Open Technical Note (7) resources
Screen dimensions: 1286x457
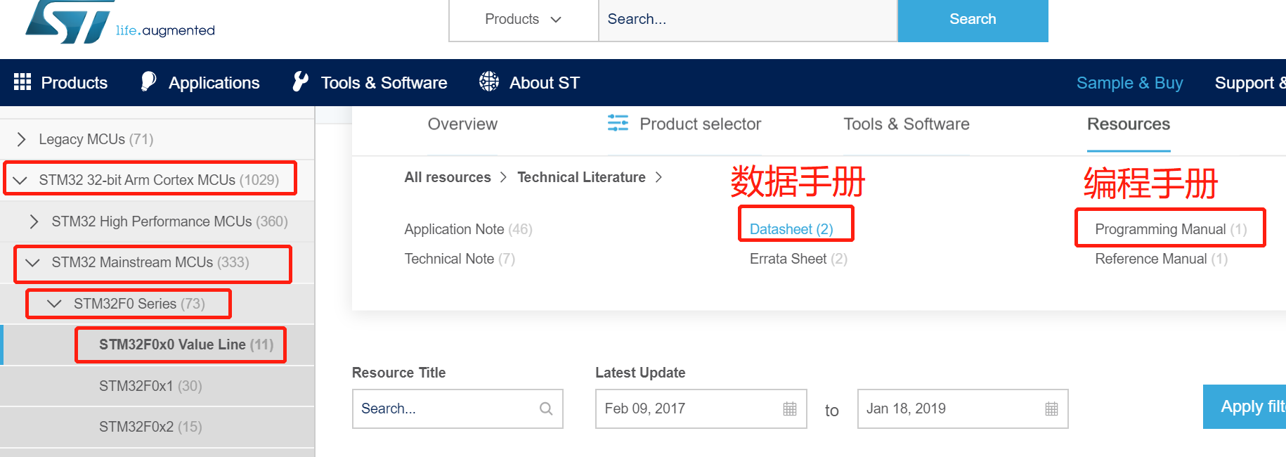(x=460, y=259)
